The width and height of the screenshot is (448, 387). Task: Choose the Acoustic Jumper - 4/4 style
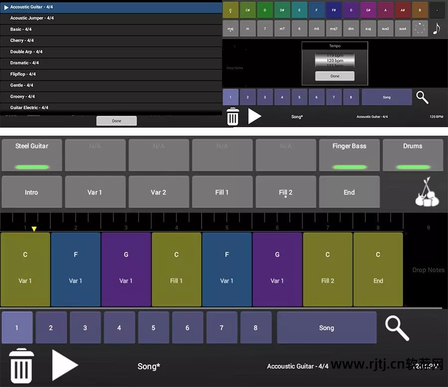(x=111, y=18)
